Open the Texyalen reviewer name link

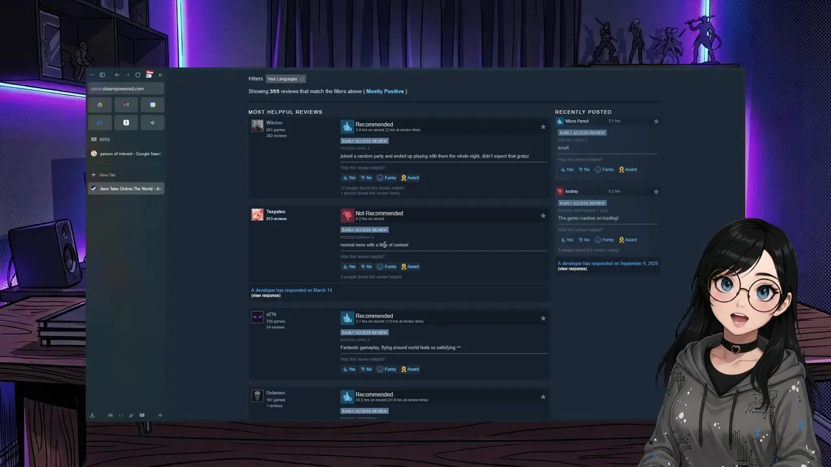276,211
